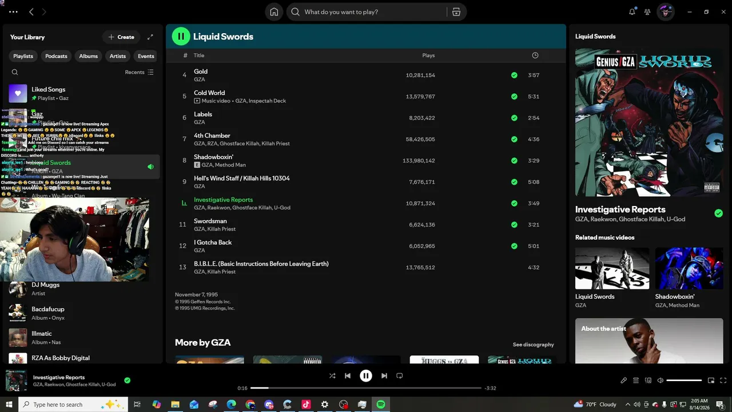
Task: Pause playback with the green Liquid Swords header button
Action: [181, 36]
